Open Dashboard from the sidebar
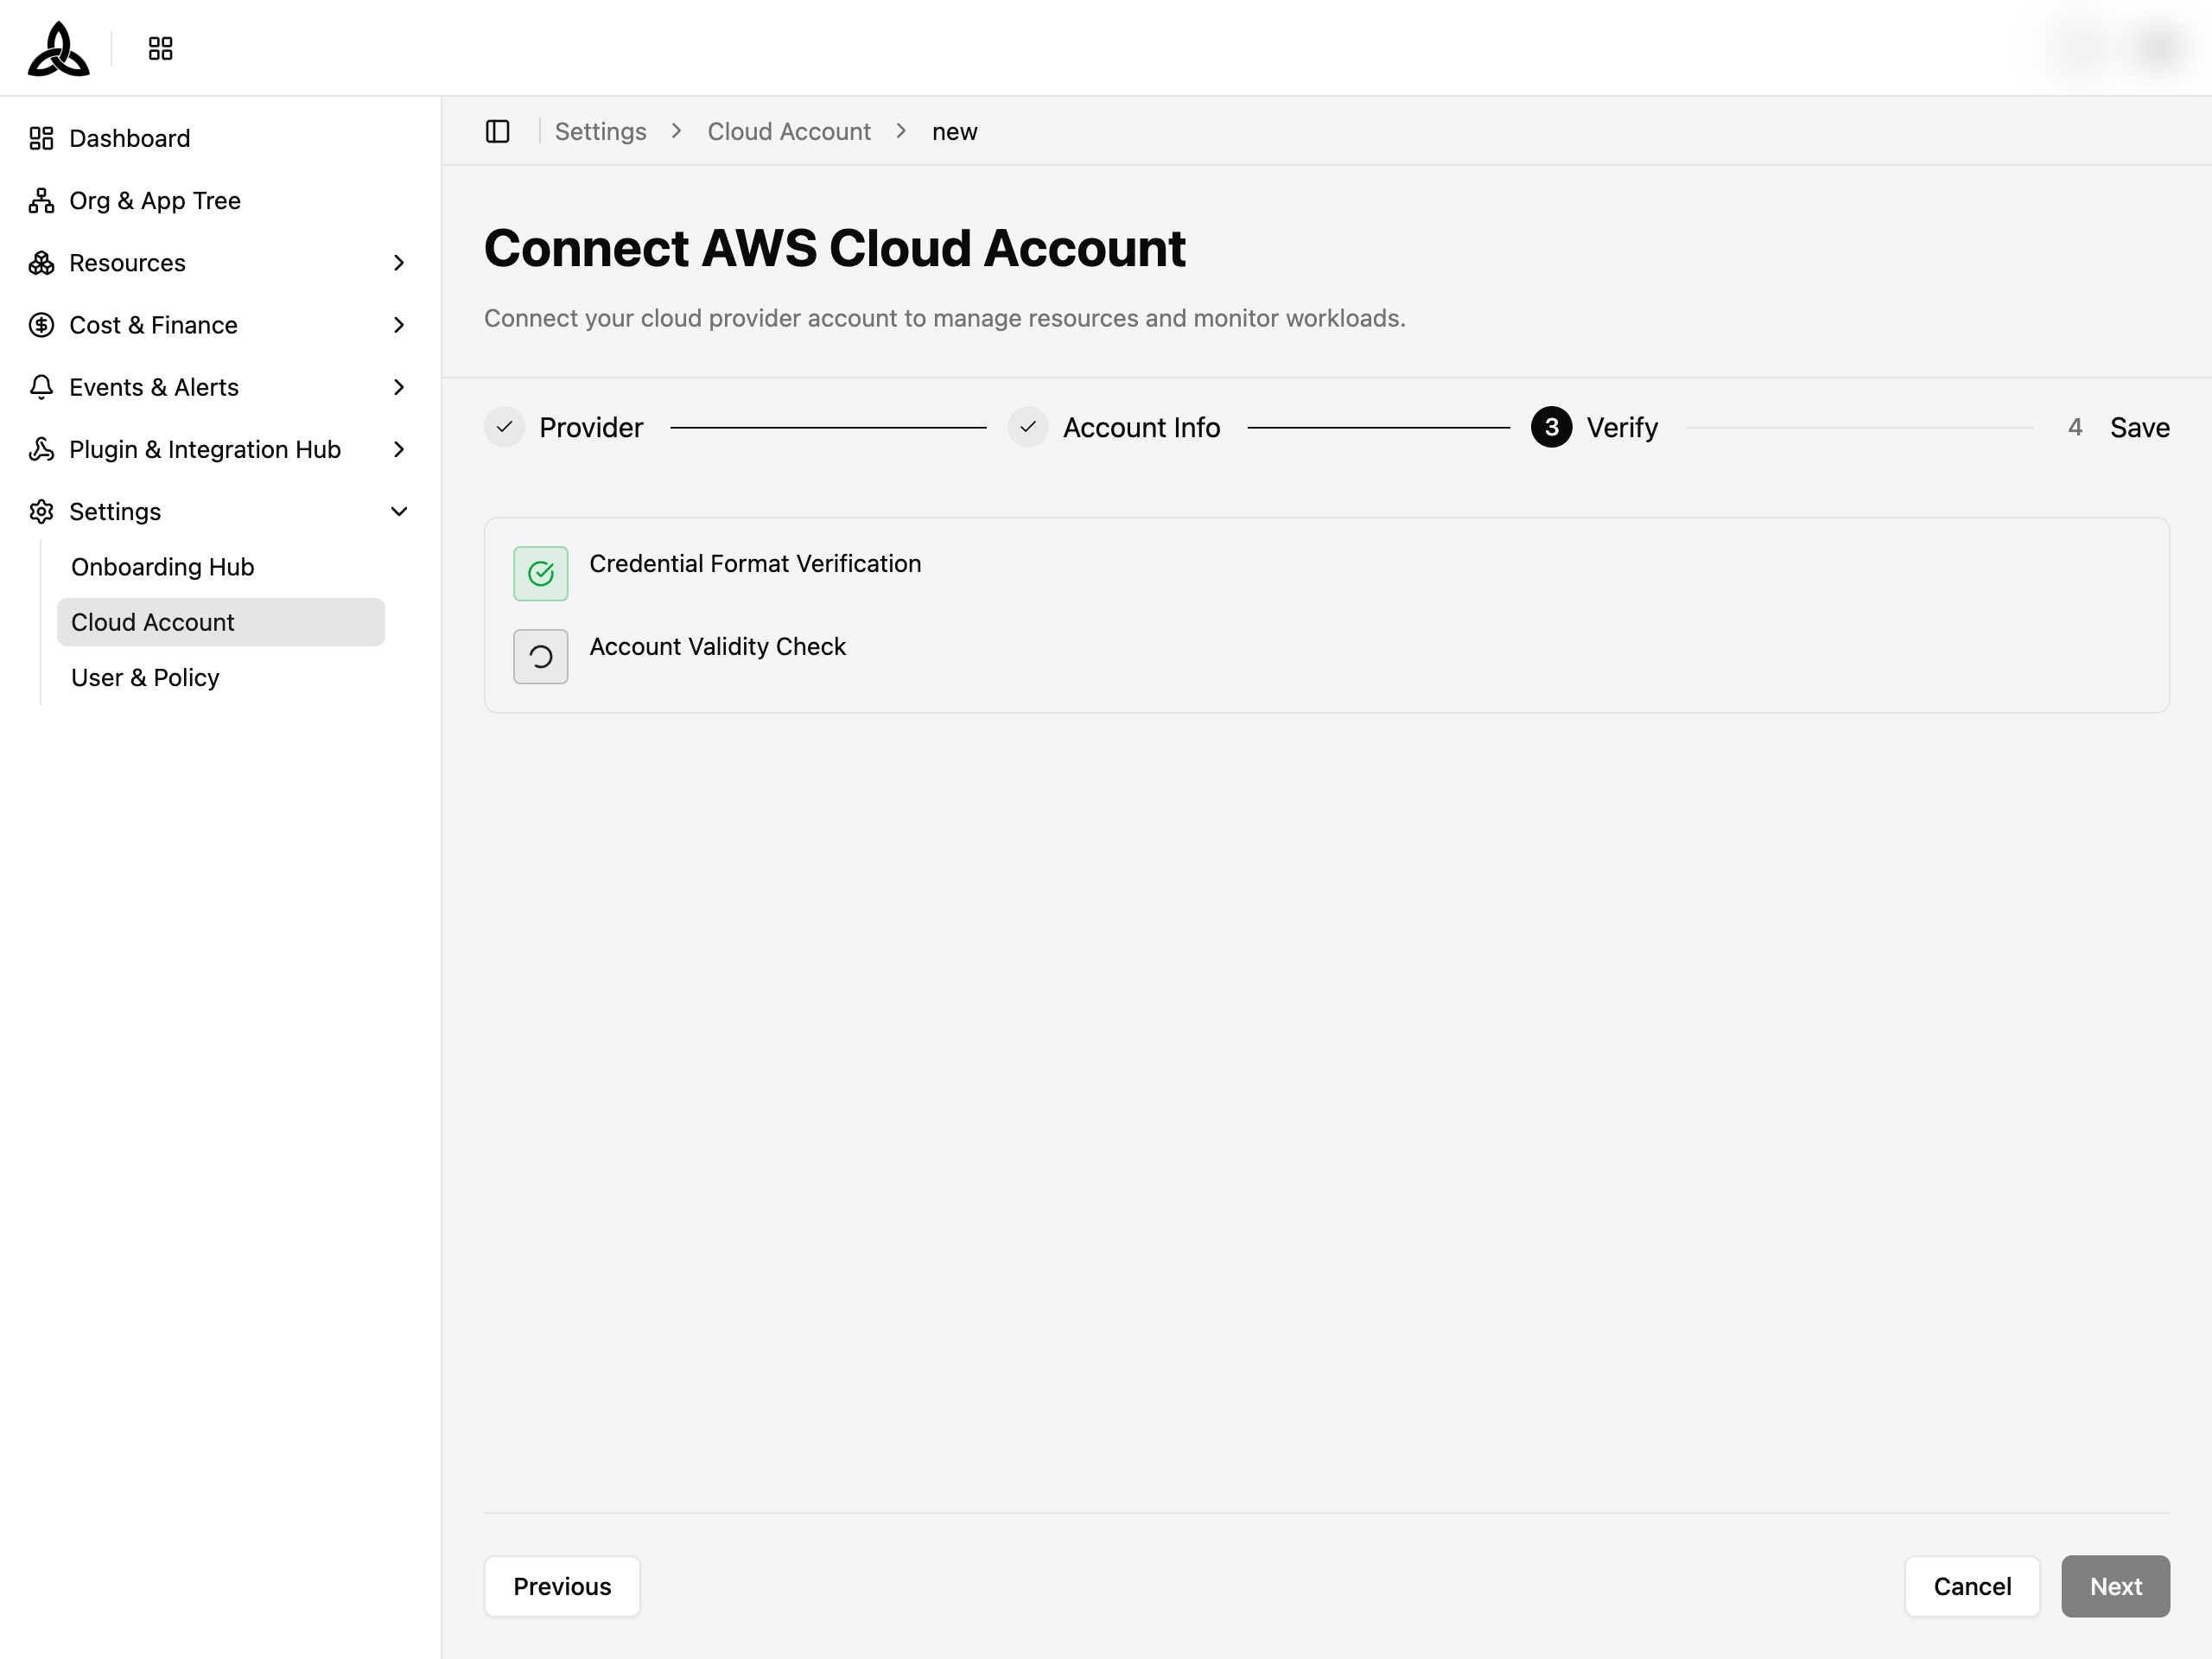The height and width of the screenshot is (1659, 2212). pyautogui.click(x=220, y=138)
